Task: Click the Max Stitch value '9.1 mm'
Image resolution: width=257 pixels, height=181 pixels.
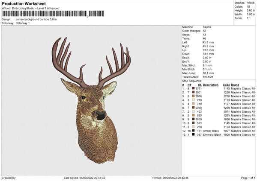Action: [207, 65]
